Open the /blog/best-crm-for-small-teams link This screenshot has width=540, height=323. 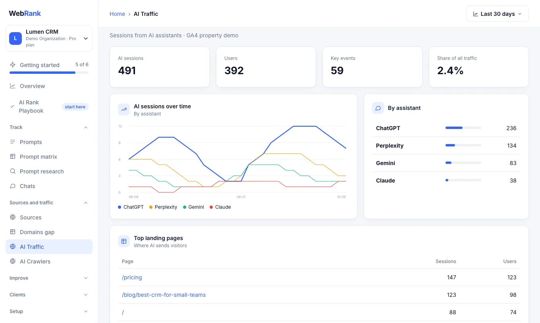click(x=164, y=295)
